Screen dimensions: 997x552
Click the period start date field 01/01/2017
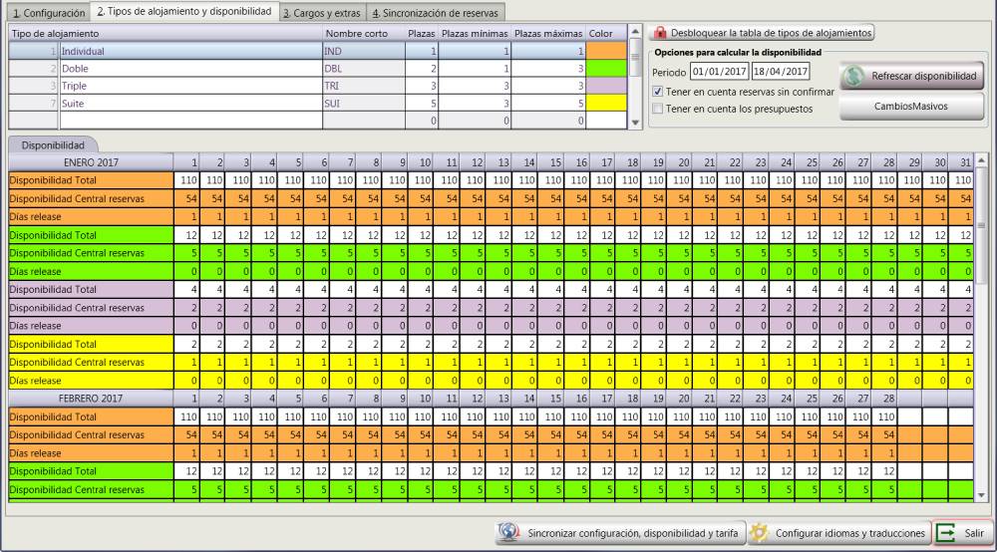[717, 72]
